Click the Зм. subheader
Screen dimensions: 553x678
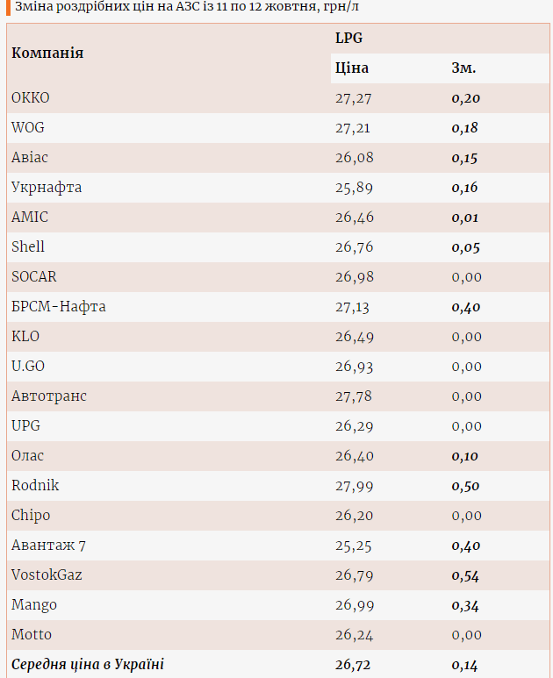463,68
